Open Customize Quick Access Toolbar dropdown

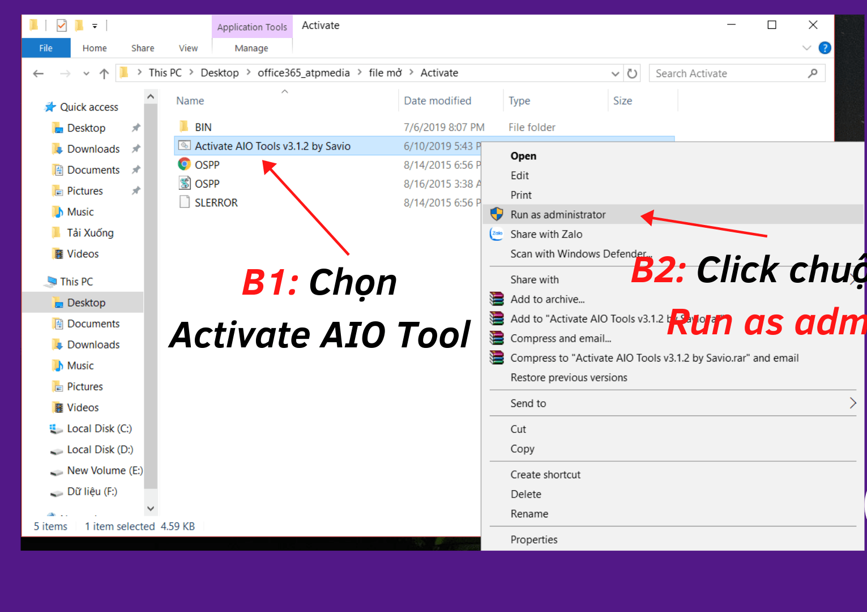click(x=95, y=26)
